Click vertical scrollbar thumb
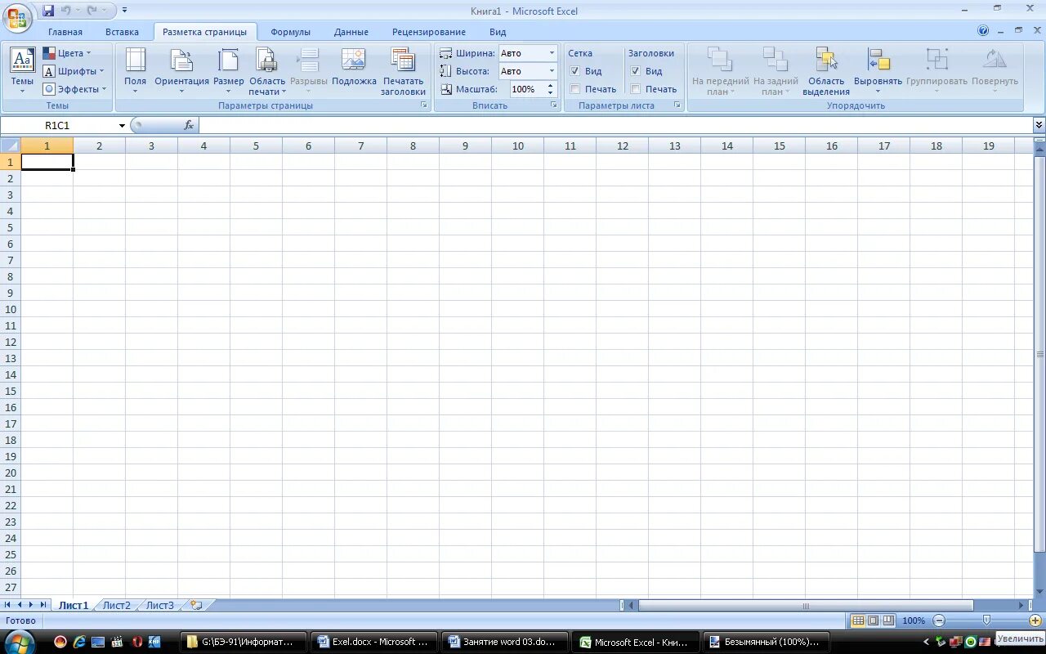1046x654 pixels. (x=1040, y=355)
